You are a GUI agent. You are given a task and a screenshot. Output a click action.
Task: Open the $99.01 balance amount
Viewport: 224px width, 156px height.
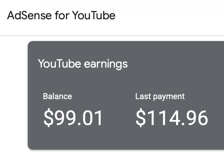(73, 117)
